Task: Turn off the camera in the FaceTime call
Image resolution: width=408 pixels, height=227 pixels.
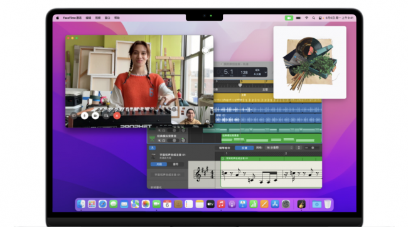Action: [95, 115]
